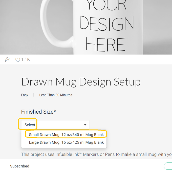
Task: Click the Finished Size field label
Action: (38, 112)
